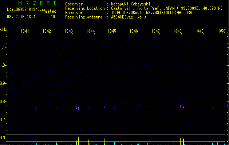The image size is (229, 145).
Task: Click the Ogata-vill. Akita-Pref. JAPAN location text
Action: pyautogui.click(x=167, y=8)
